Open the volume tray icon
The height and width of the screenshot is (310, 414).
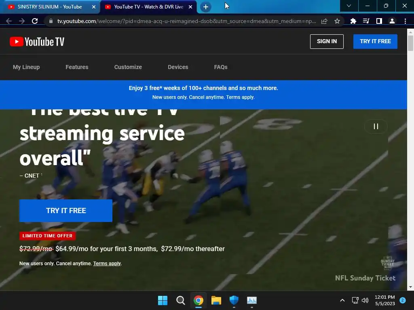[x=365, y=300]
